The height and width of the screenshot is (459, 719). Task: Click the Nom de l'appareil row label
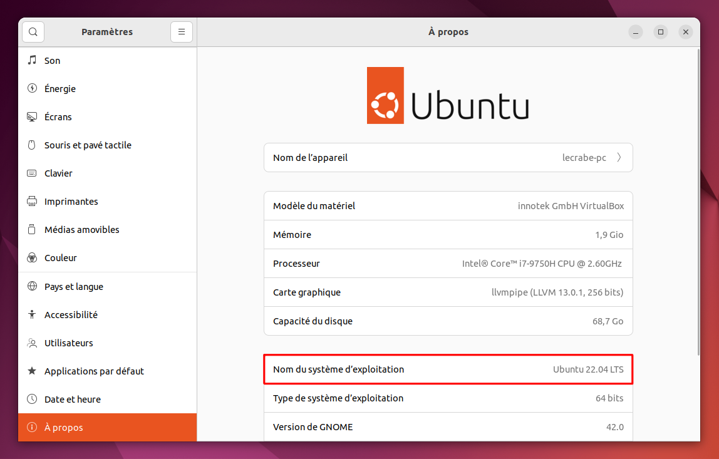[x=310, y=158]
